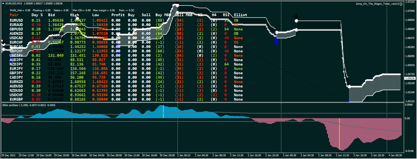Click the black down-arrow sell signal above 30 Dec 20:00
This screenshot has height=159, width=417.
click(x=177, y=2)
